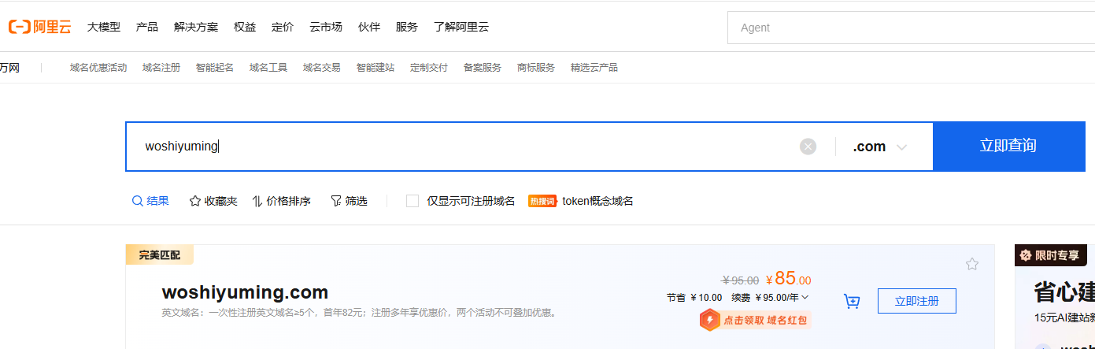1095x349 pixels.
Task: Go to 域名注册
Action: tap(161, 68)
